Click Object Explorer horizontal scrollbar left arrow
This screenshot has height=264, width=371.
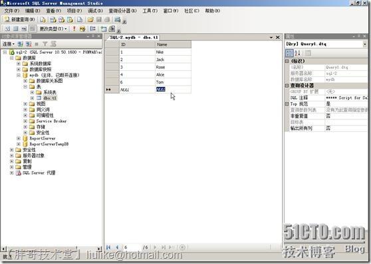3,249
